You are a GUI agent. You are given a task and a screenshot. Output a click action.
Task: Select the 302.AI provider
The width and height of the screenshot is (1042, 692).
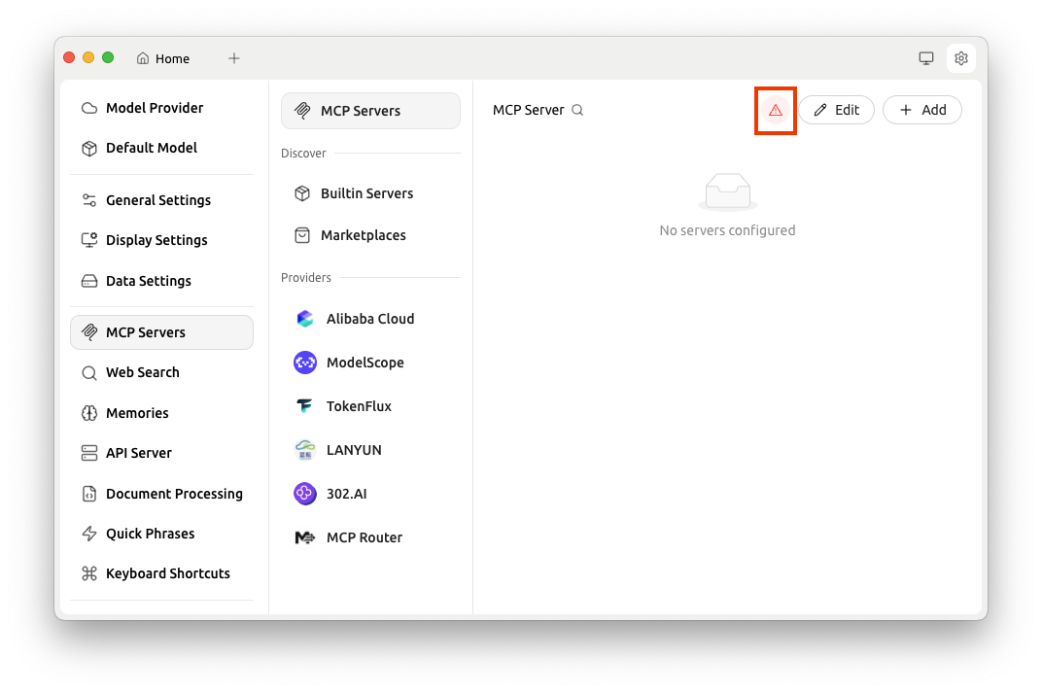pos(346,494)
